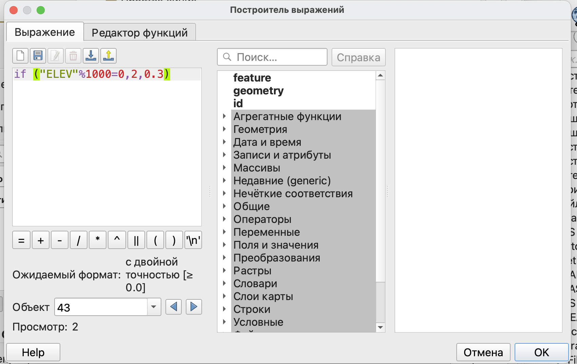Open the Объект feature dropdown
This screenshot has width=577, height=364.
pos(154,307)
